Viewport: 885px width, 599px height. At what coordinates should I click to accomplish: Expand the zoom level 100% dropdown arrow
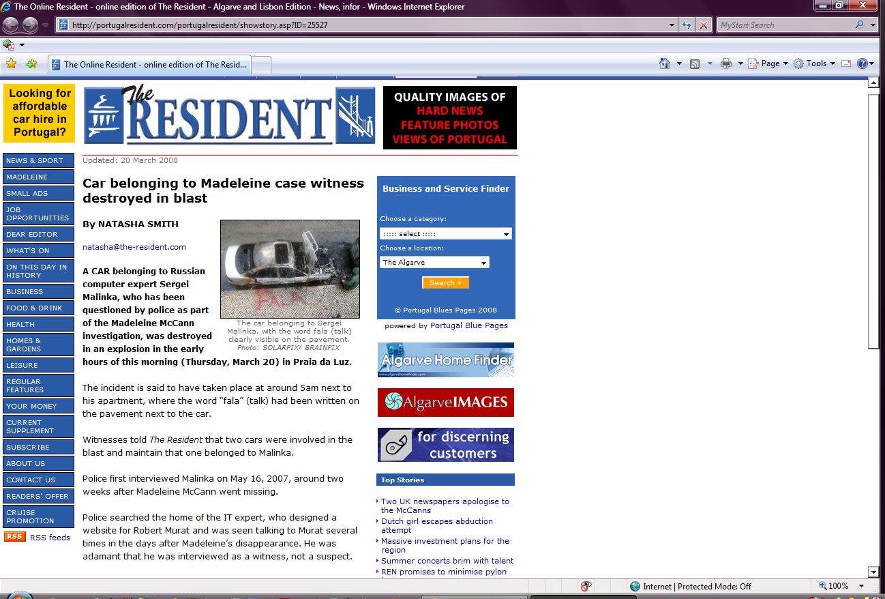click(x=862, y=586)
